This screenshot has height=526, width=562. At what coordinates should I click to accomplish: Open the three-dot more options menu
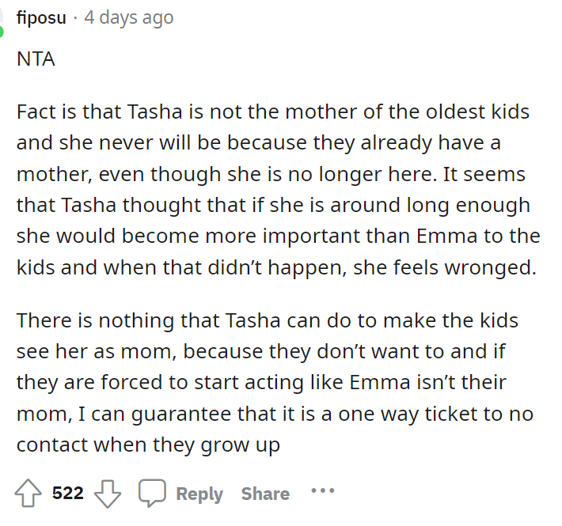click(323, 492)
